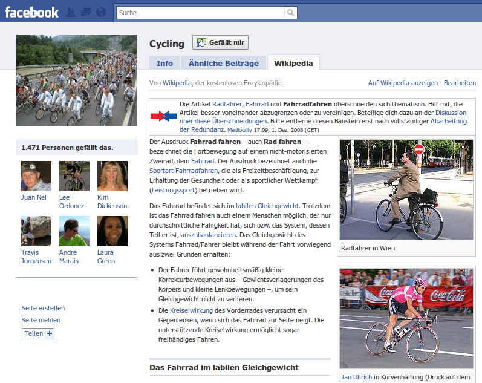Open the Leistungssport link
The height and width of the screenshot is (383, 482).
pos(174,190)
